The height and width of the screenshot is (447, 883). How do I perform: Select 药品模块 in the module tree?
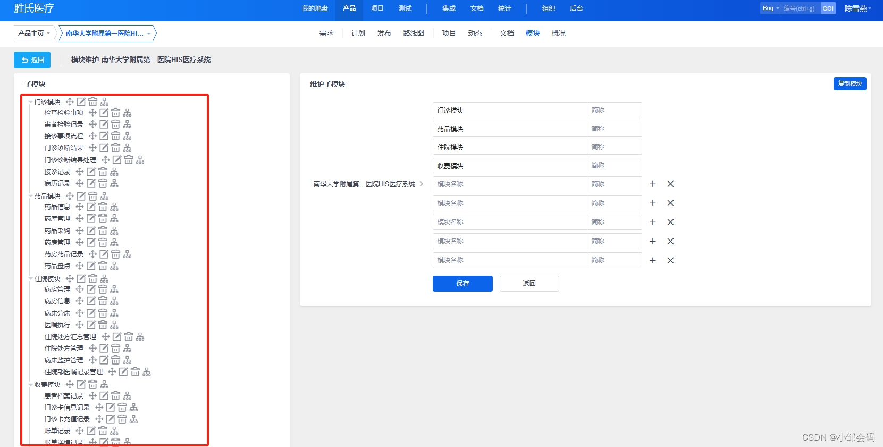pyautogui.click(x=47, y=196)
